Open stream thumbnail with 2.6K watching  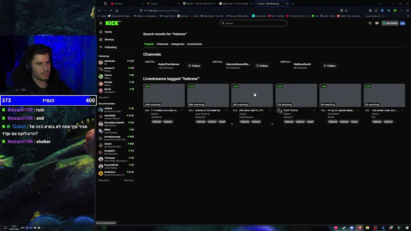point(164,95)
